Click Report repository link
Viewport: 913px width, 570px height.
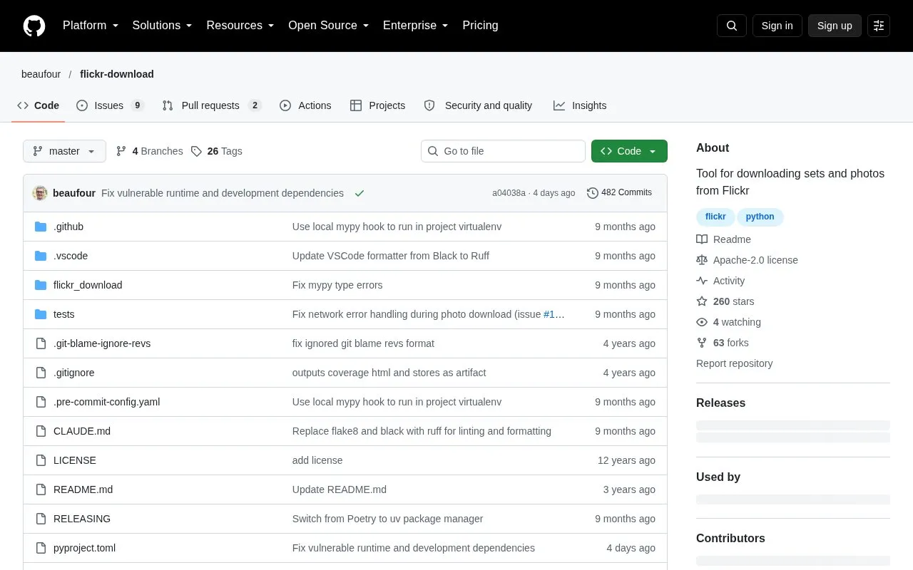(x=734, y=363)
